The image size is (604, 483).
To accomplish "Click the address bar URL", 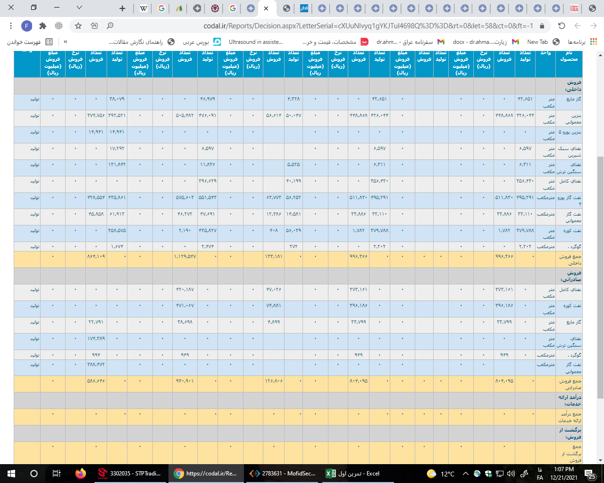I will click(x=368, y=25).
